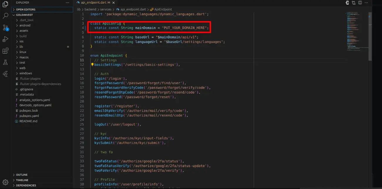Open the Explorer more actions ellipsis
The image size is (382, 189).
pos(68,3)
